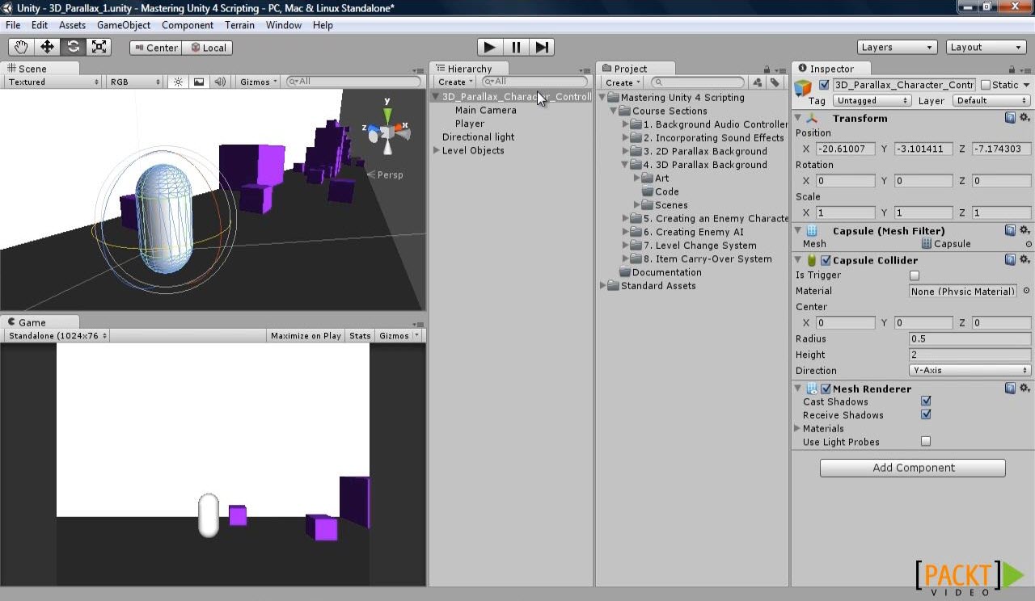1035x601 pixels.
Task: Toggle game object active checkbox
Action: [824, 85]
